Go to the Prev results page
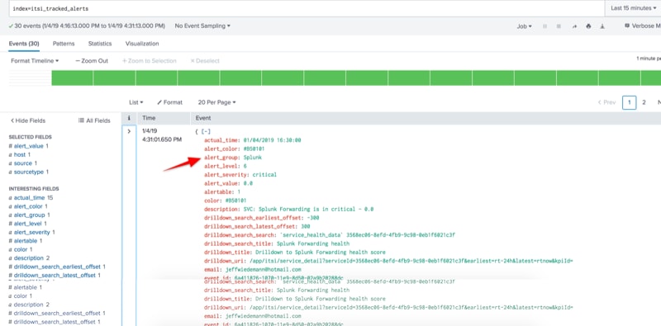Screen dimensions: 661x326 point(606,102)
